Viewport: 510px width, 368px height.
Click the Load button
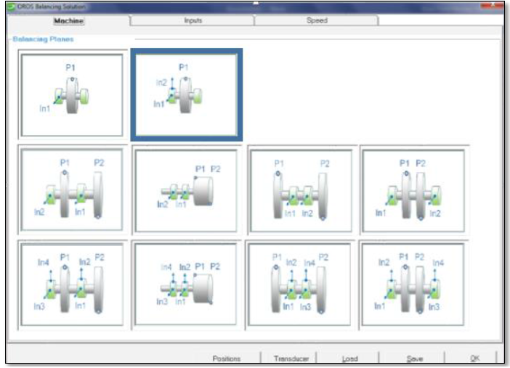(350, 359)
